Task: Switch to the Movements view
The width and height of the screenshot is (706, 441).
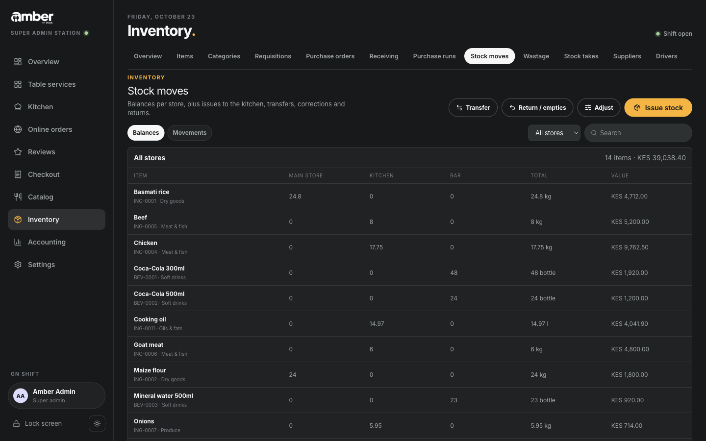Action: (190, 133)
